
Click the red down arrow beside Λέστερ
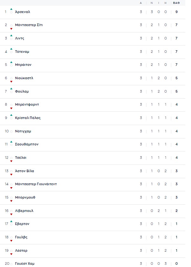[x=11, y=254]
